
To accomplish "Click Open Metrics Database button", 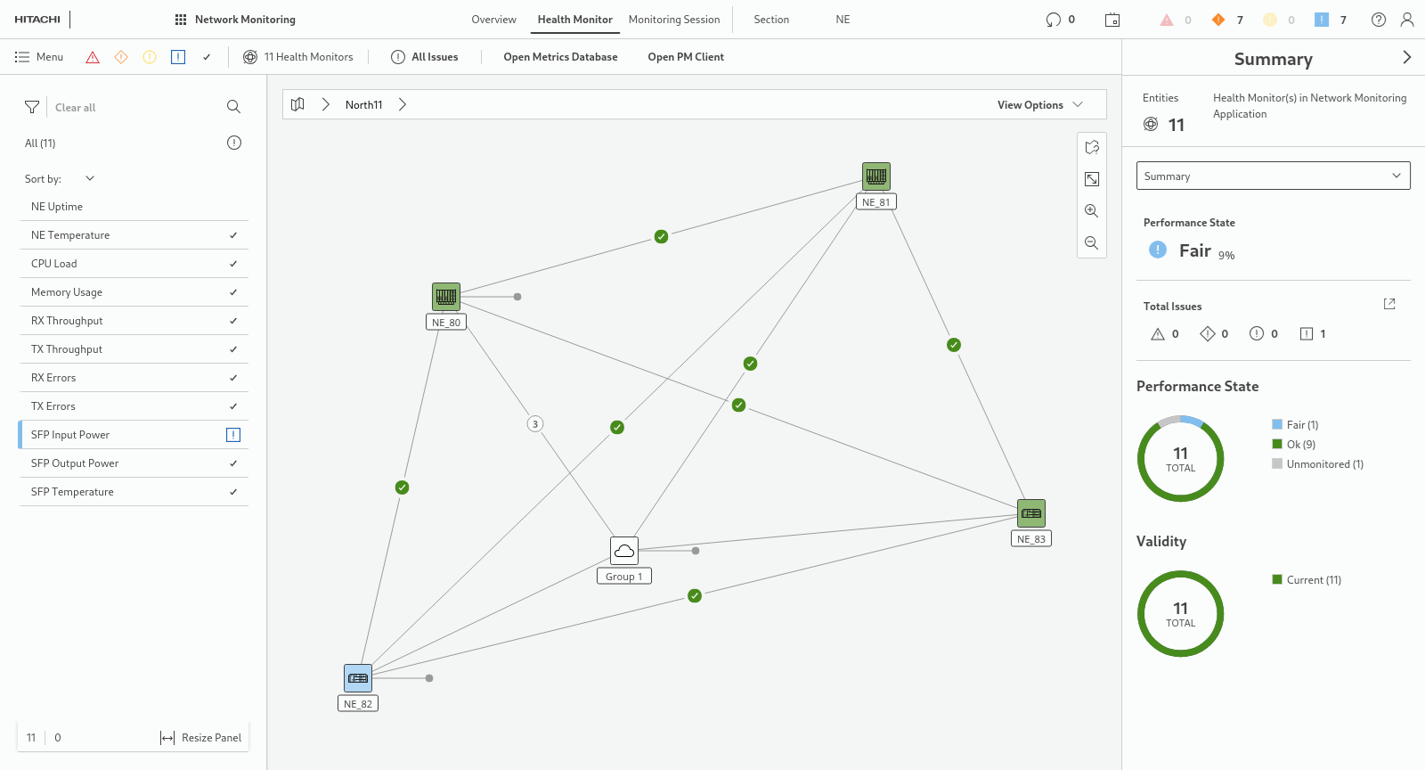I will pyautogui.click(x=560, y=57).
